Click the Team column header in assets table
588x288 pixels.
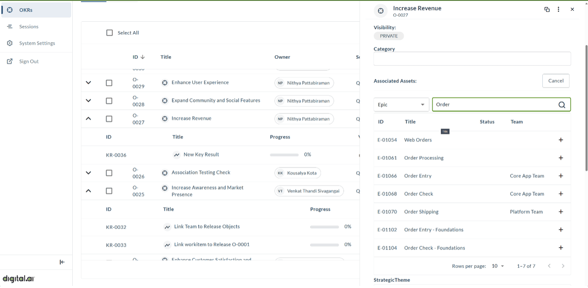516,122
